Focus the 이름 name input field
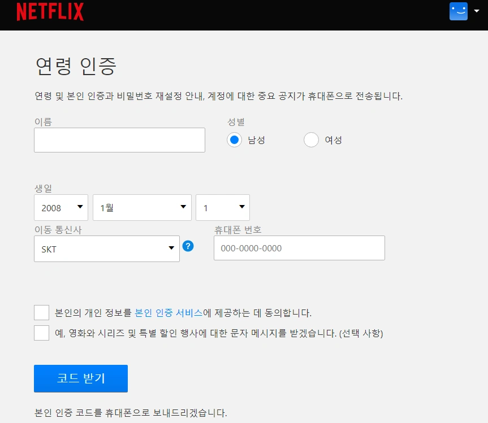The width and height of the screenshot is (488, 423). pos(119,140)
